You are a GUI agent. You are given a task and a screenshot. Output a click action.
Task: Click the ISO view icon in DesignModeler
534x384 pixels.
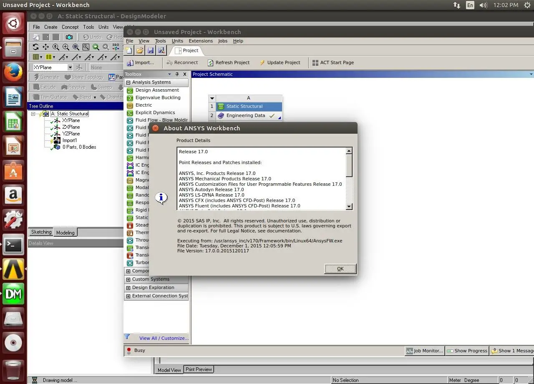[x=116, y=47]
